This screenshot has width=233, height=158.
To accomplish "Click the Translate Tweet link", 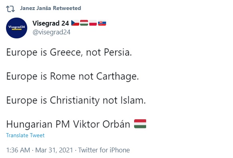I will (25, 135).
